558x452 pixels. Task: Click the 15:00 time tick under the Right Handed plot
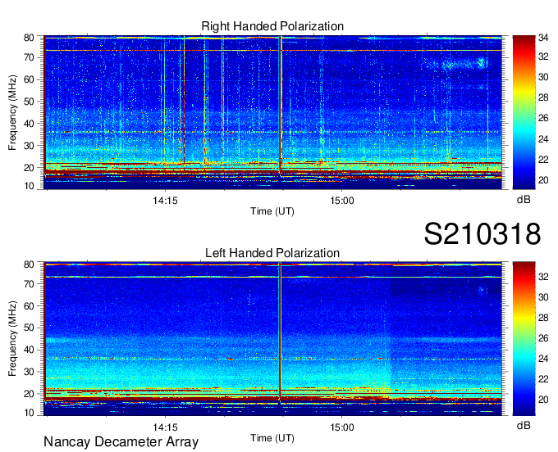click(342, 201)
